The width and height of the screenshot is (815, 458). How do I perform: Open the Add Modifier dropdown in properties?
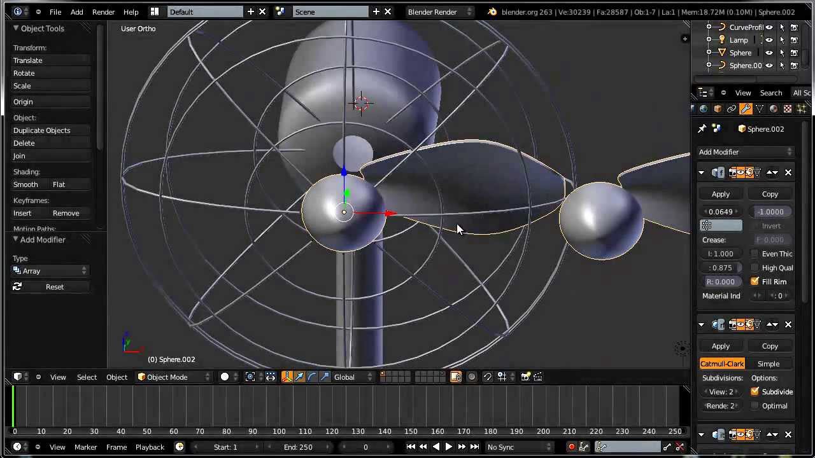[745, 152]
